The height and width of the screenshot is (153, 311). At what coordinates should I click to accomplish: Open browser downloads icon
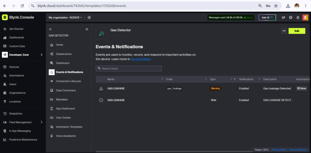288,6
